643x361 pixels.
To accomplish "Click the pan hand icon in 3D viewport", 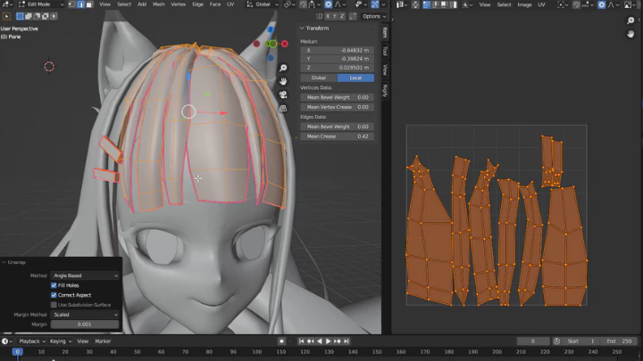I will [283, 81].
